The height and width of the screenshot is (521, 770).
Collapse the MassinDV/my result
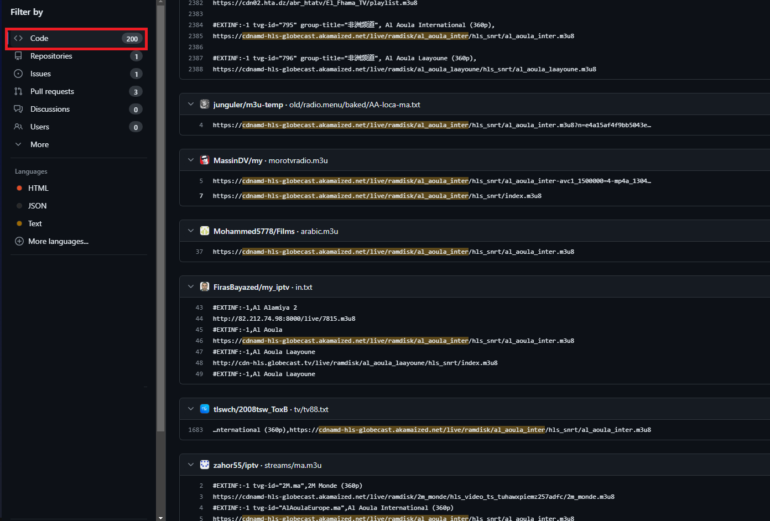(191, 160)
